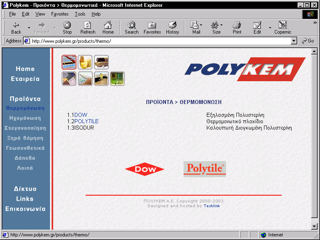Click the dark roll membrane thumbnail
Viewport: 320px width, 240px height.
(x=102, y=62)
